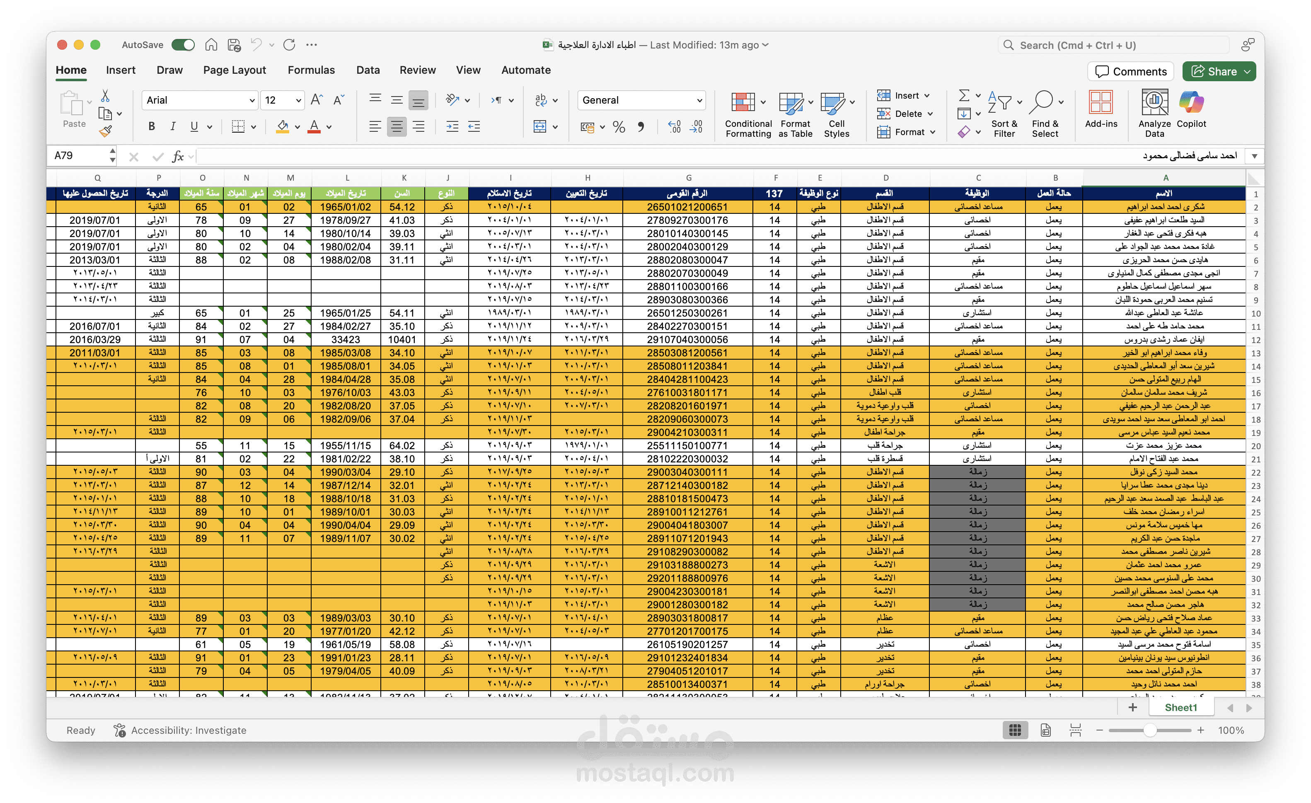Click the Name Box showing A79
This screenshot has height=803, width=1311.
click(81, 156)
